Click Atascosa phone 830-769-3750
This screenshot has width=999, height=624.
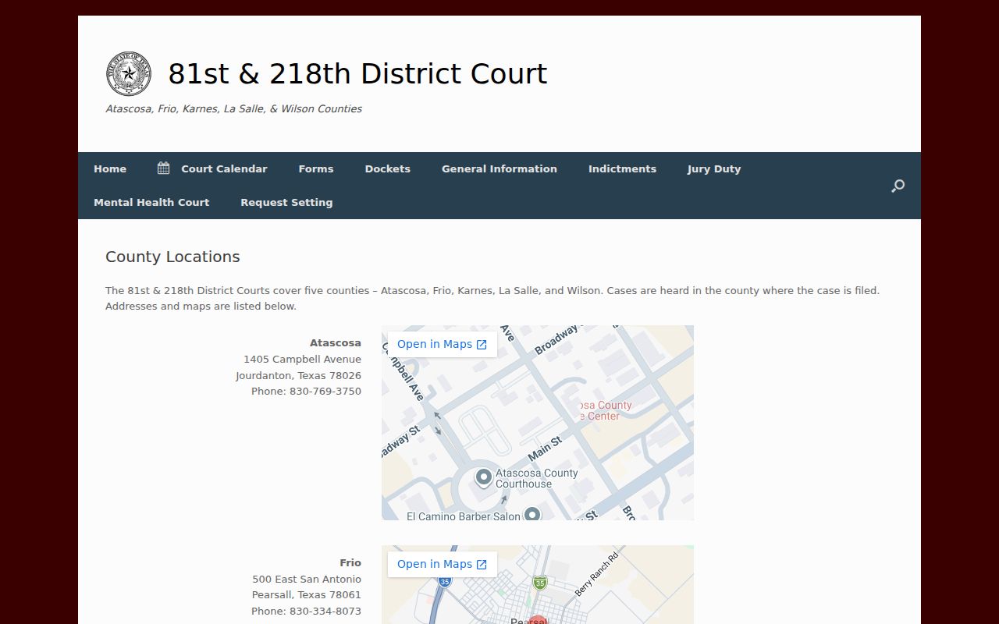point(306,391)
